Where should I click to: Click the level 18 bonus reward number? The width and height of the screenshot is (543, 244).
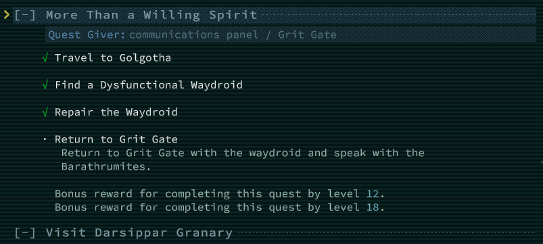373,208
